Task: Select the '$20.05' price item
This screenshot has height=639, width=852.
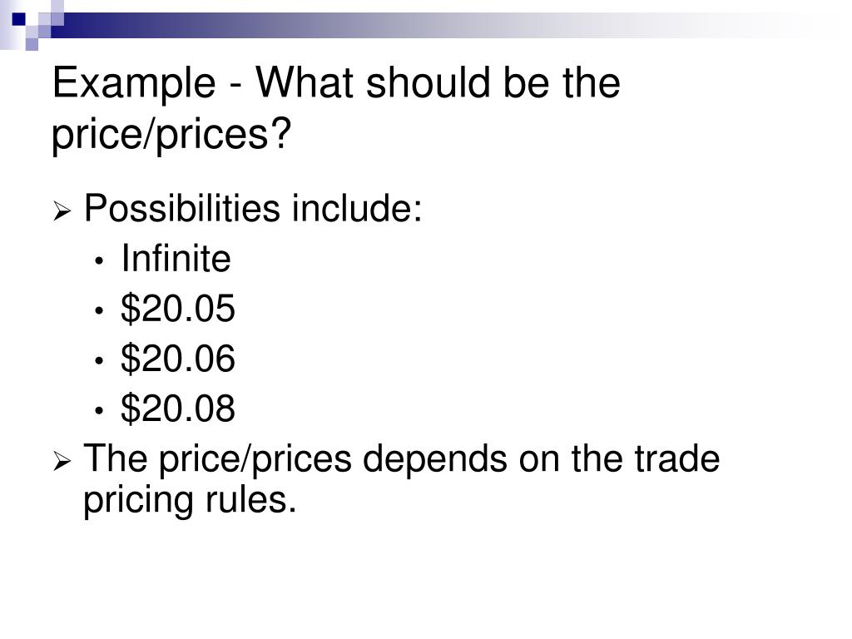Action: (x=178, y=308)
